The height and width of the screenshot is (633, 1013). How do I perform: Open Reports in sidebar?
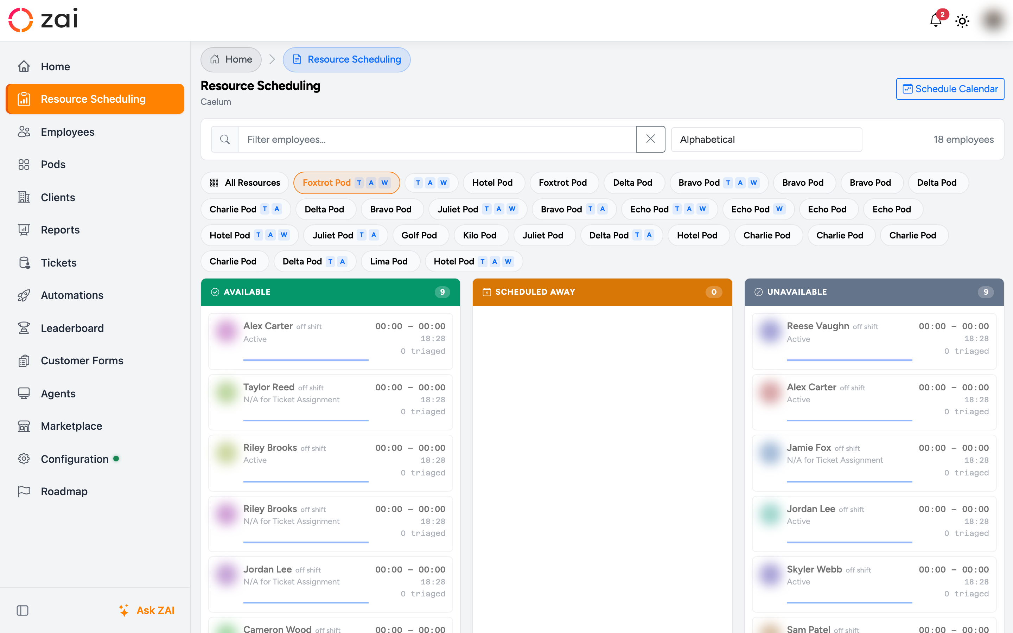(x=95, y=229)
